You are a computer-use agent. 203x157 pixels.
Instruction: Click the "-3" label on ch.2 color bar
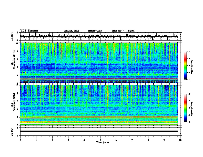tap(189, 94)
